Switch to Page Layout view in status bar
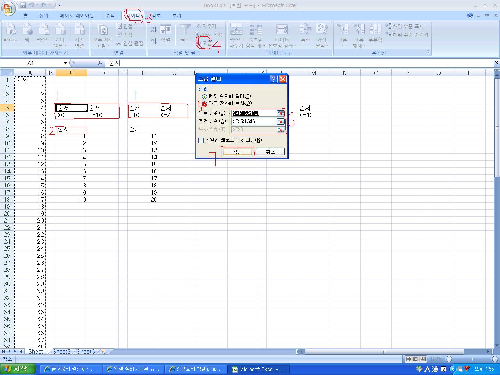Screen dimensions: 500x375 pyautogui.click(x=416, y=359)
